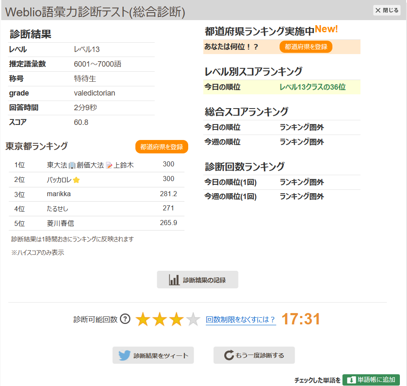Click the 2位 rank label
Image resolution: width=407 pixels, height=386 pixels.
(19, 180)
